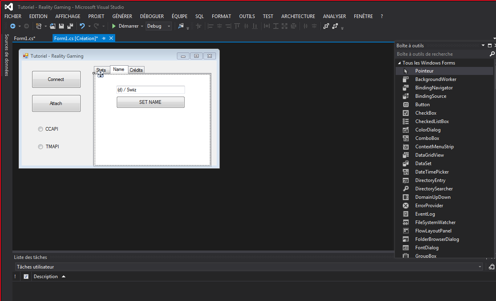Open the New Project dropdown arrow
496x301 pixels.
(45, 26)
